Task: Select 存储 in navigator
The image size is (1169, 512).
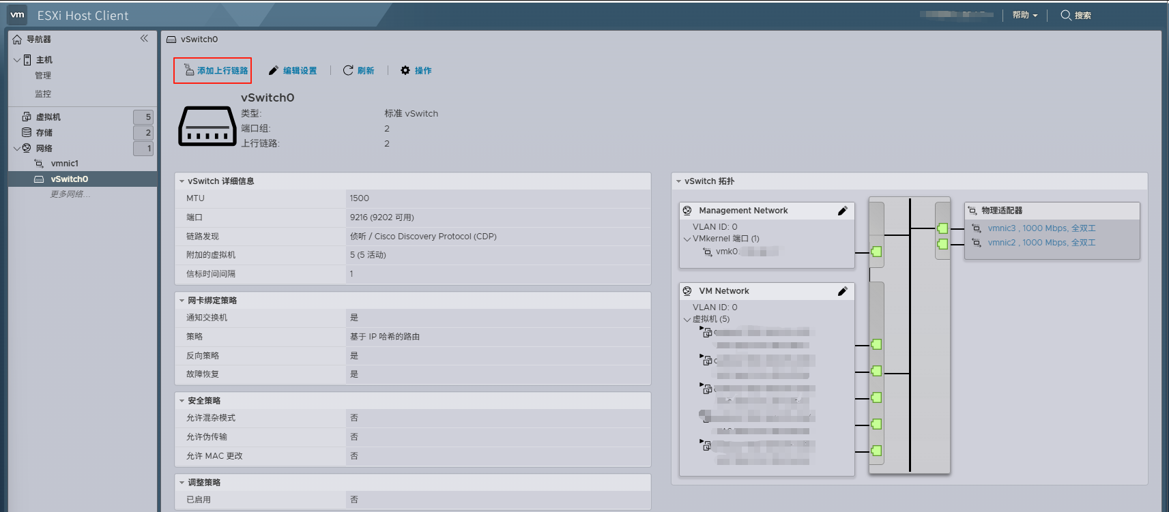Action: tap(44, 133)
